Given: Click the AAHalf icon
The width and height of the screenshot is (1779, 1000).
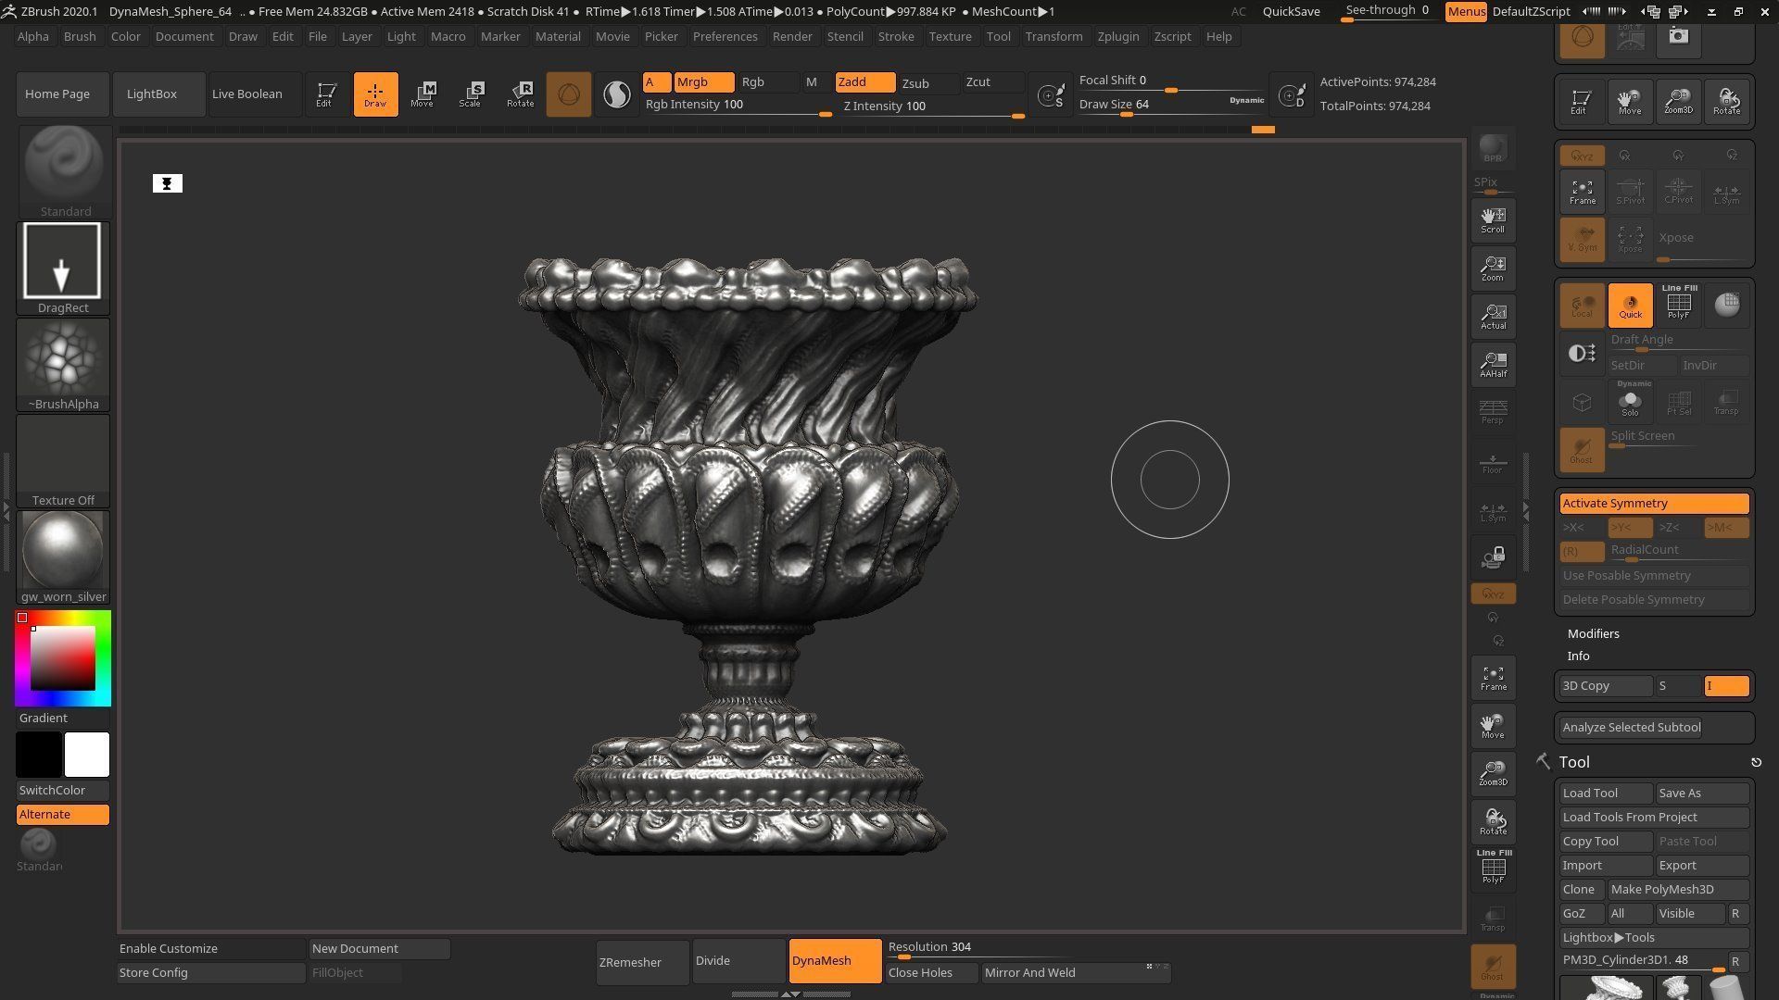Looking at the screenshot, I should (1493, 365).
